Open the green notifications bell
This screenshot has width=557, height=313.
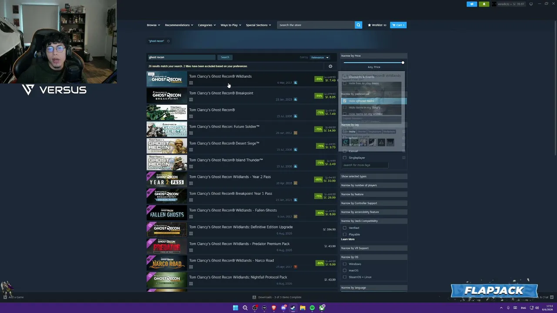[x=484, y=4]
